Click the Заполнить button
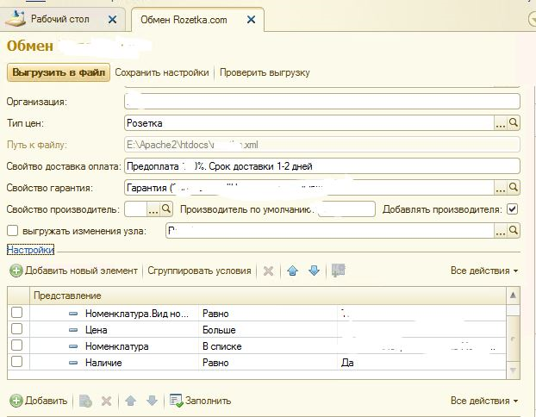The width and height of the screenshot is (536, 417). pos(200,401)
